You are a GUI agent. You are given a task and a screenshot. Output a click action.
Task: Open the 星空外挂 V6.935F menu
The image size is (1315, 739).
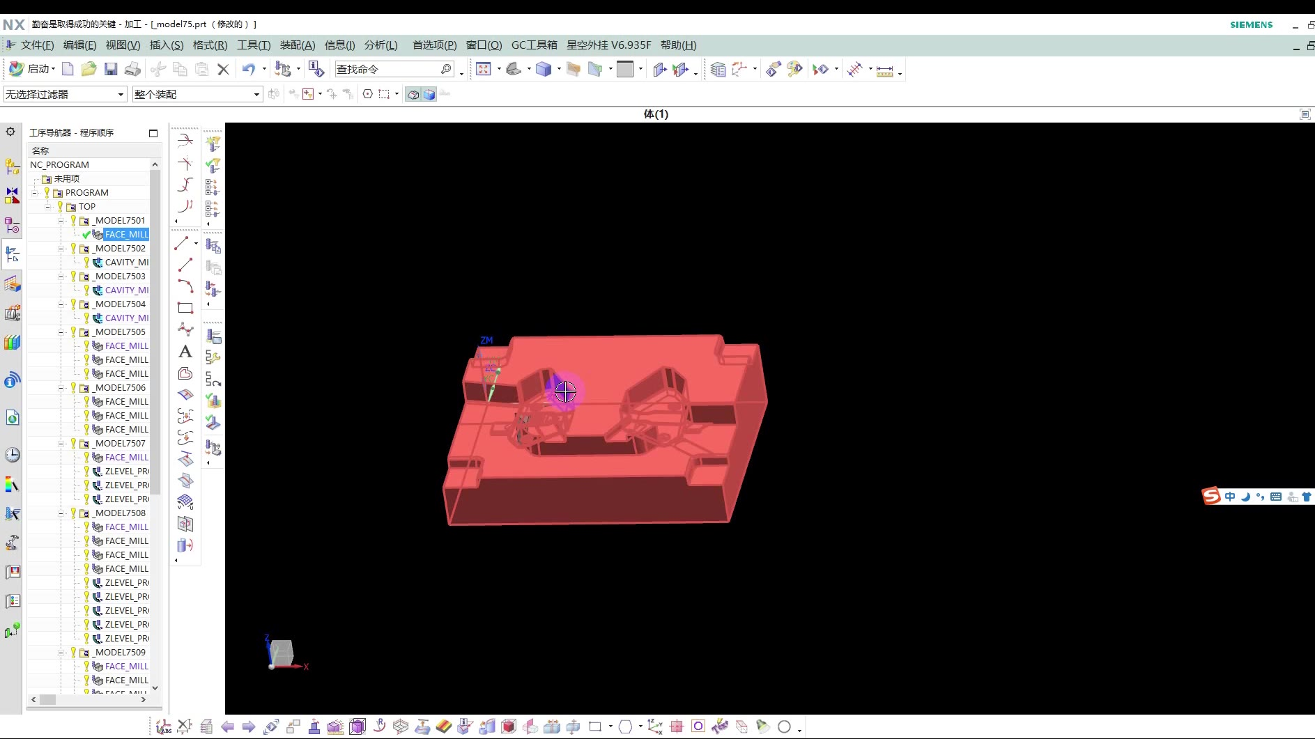pos(609,45)
